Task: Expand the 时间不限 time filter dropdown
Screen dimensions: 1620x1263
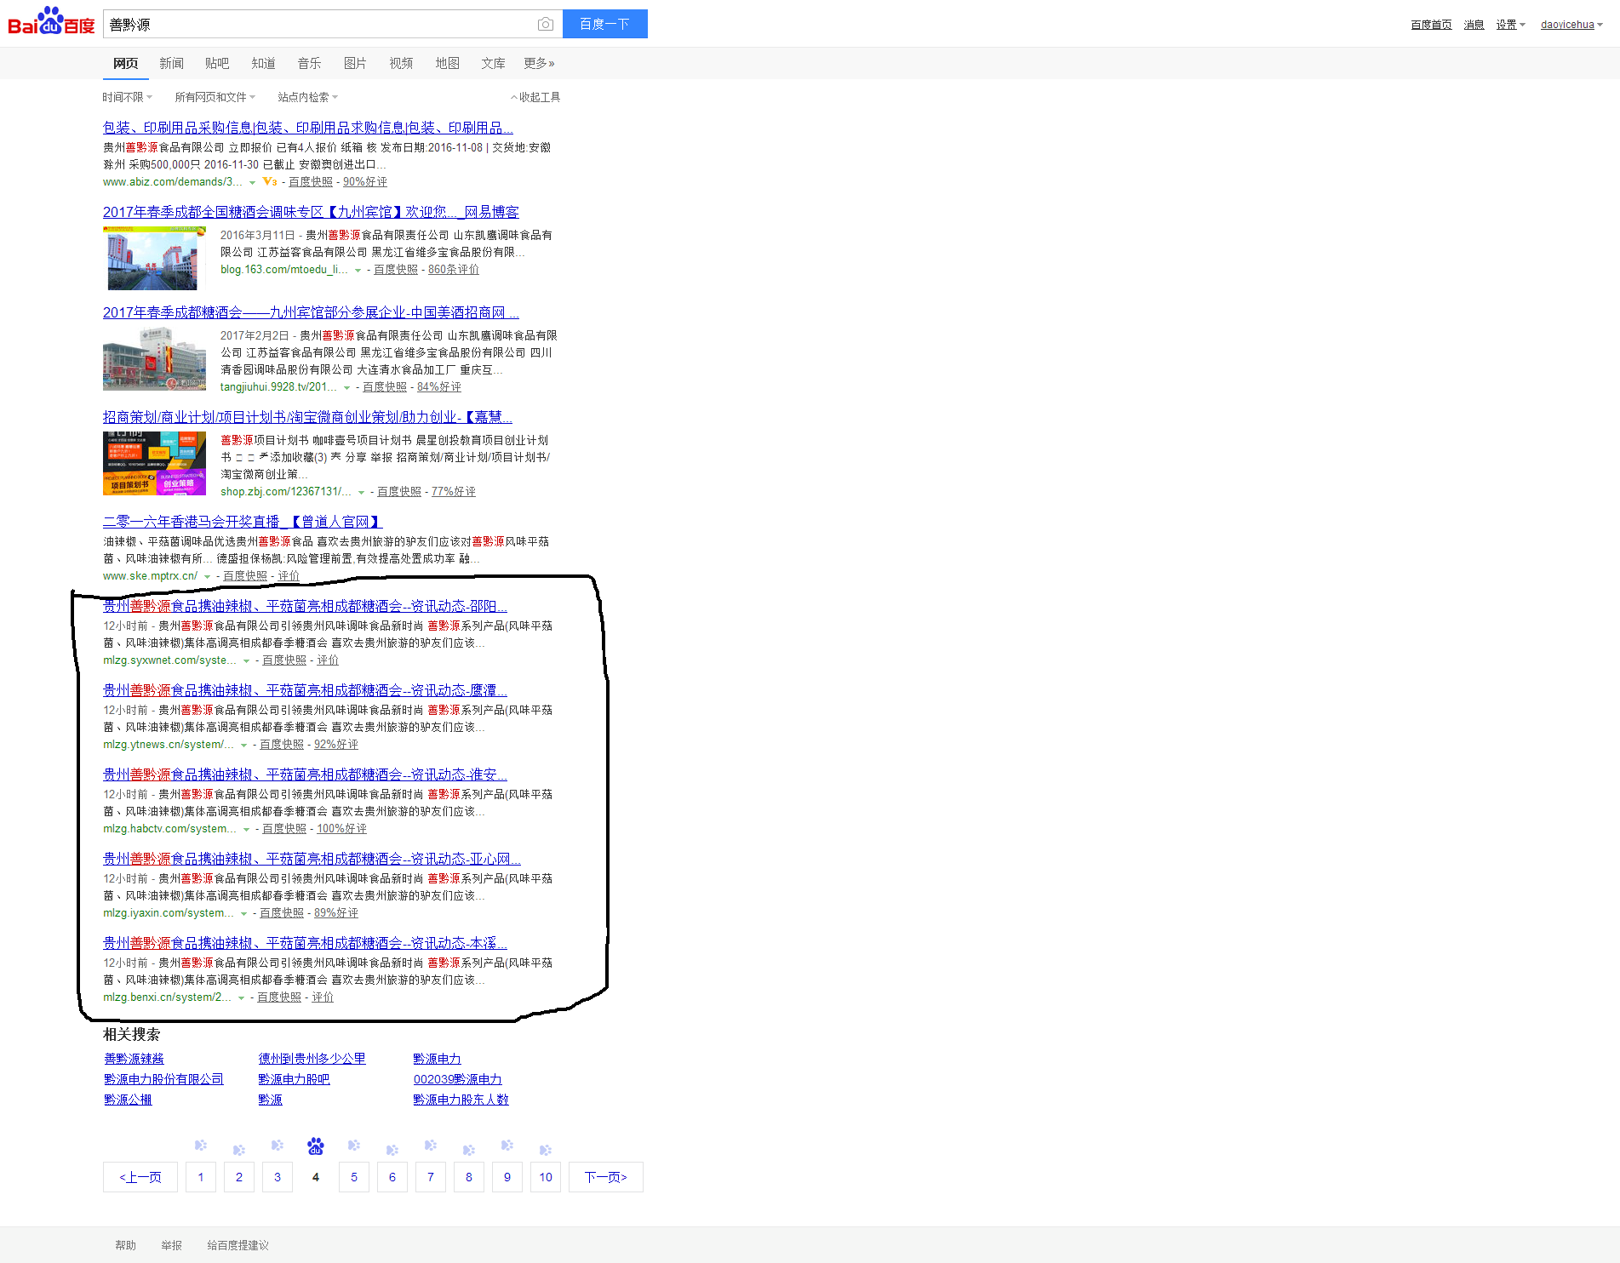Action: point(128,97)
